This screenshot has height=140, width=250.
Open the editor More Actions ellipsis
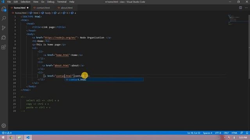click(x=246, y=8)
